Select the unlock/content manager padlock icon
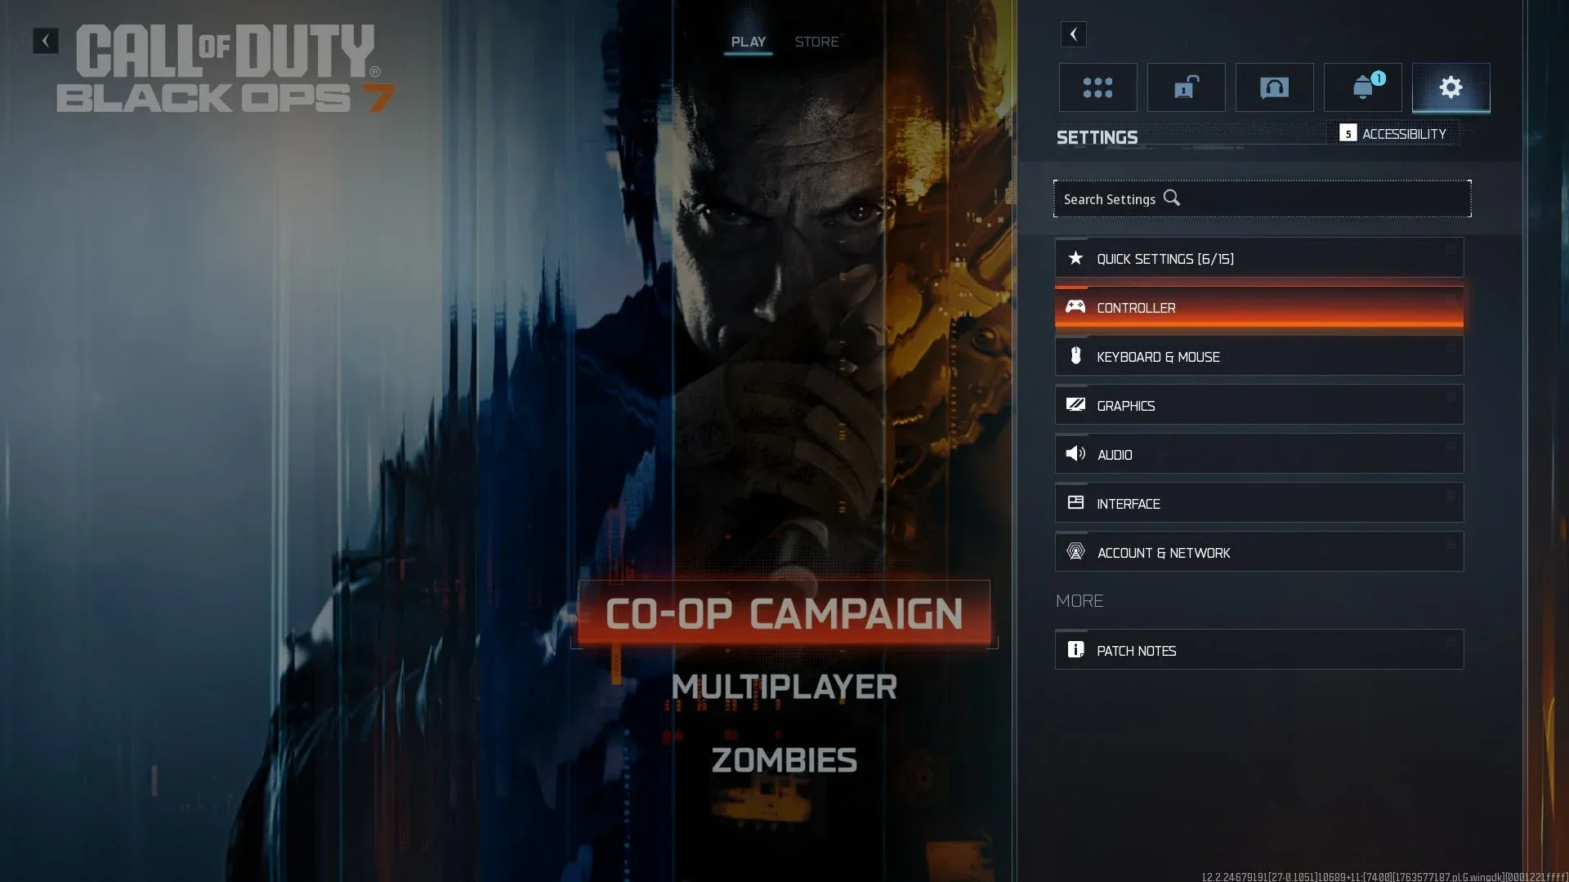The width and height of the screenshot is (1569, 882). [x=1186, y=87]
